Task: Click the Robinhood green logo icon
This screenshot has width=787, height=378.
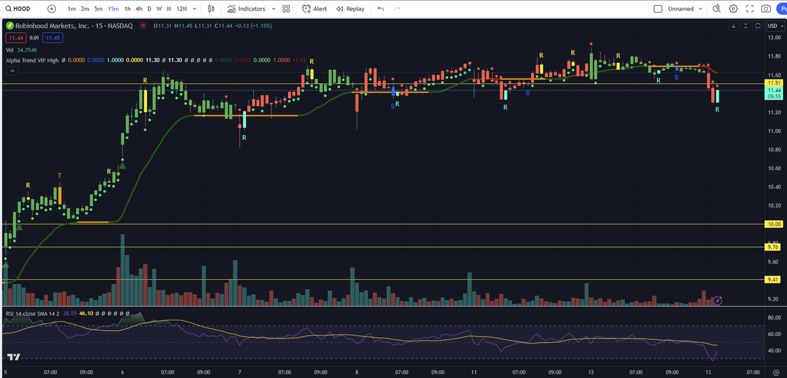Action: pyautogui.click(x=9, y=26)
